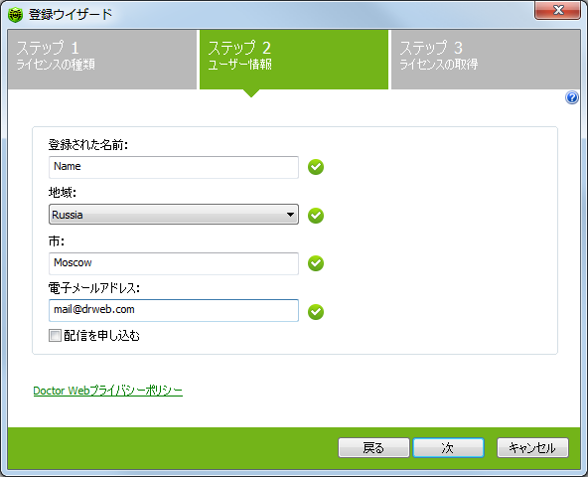Click green checkmark beside email field
Screen dimensions: 588x477
click(x=316, y=312)
